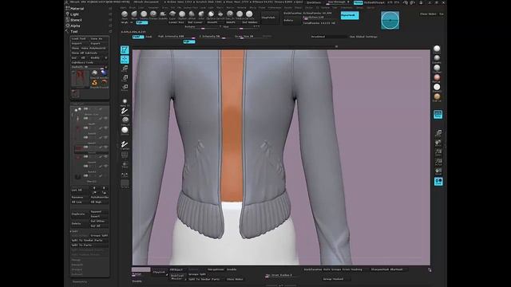Viewport: 511px width, 287px height.
Task: Adjust the DynaMesh Resolution slider
Action: coord(317,18)
